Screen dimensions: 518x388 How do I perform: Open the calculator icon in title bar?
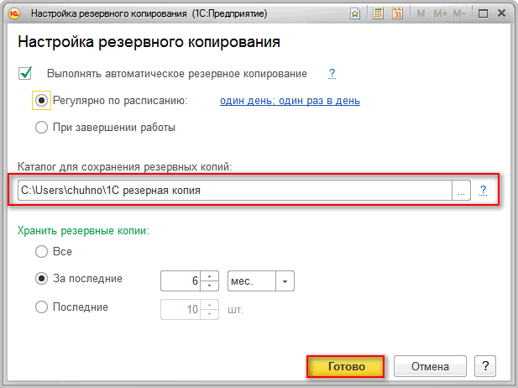pyautogui.click(x=379, y=13)
